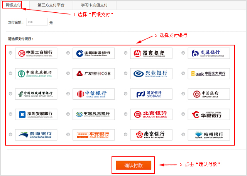Pick the 浦发银行 radio button

pos(125,94)
